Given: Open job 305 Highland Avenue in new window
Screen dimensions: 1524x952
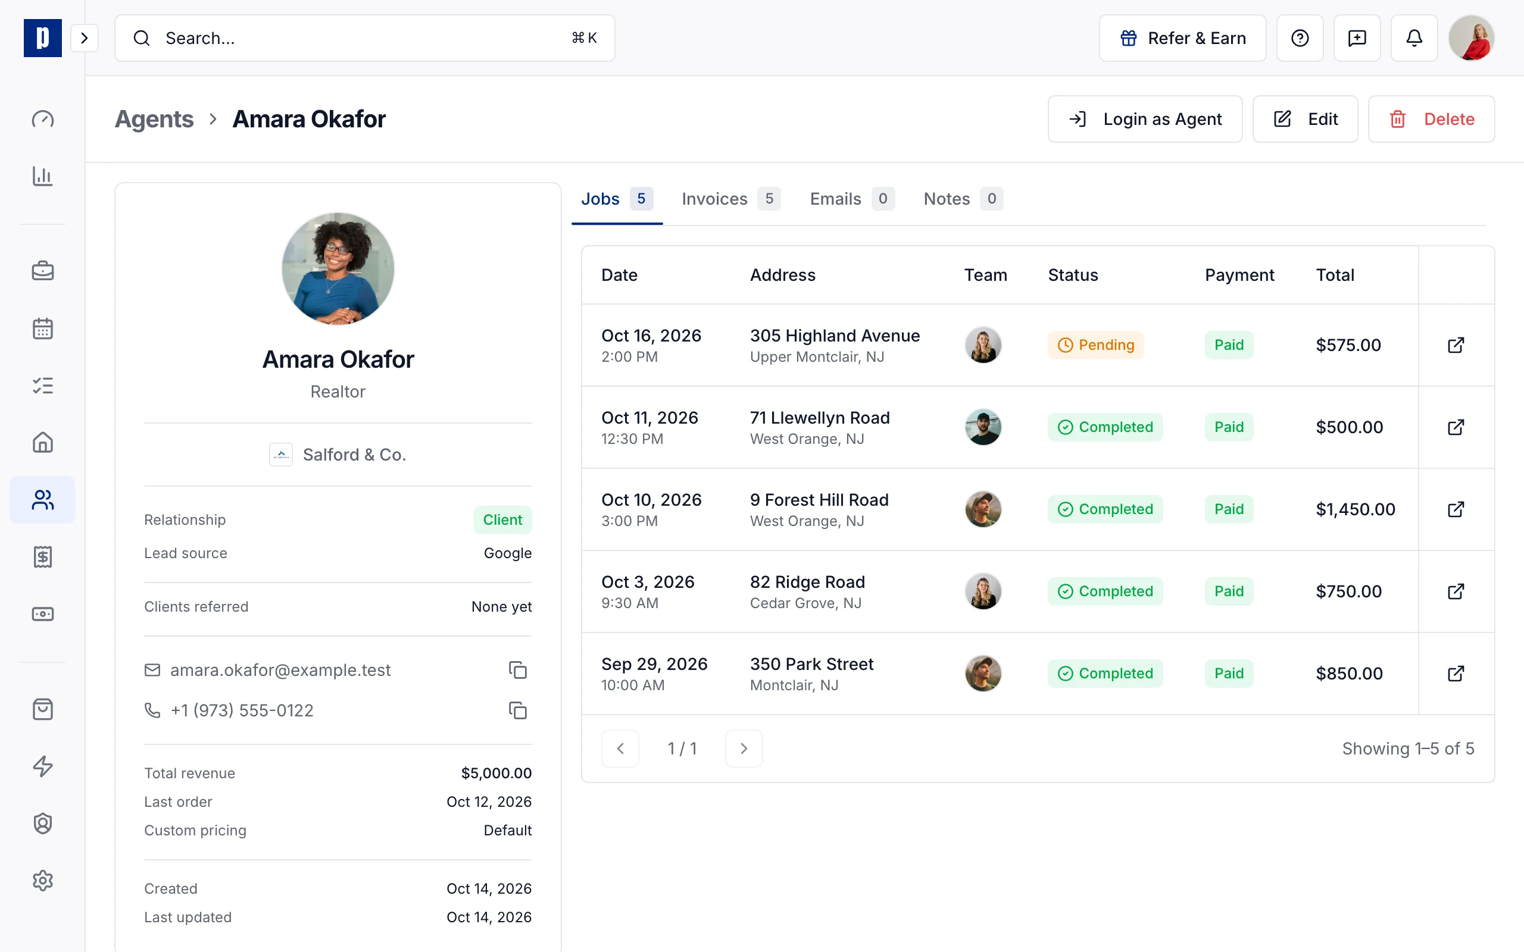Looking at the screenshot, I should click(x=1456, y=345).
